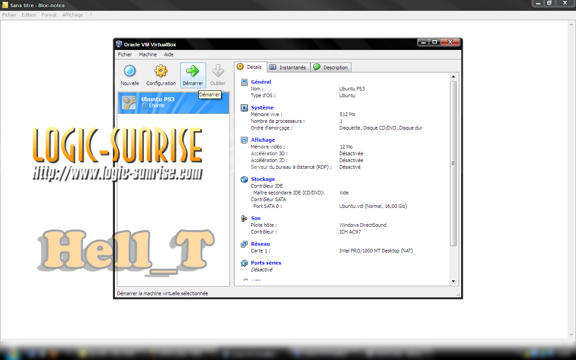576x360 pixels.
Task: Click the power icon beside Éteinte
Action: pos(144,105)
